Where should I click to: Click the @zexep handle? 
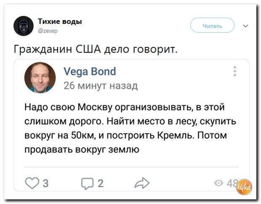click(48, 31)
